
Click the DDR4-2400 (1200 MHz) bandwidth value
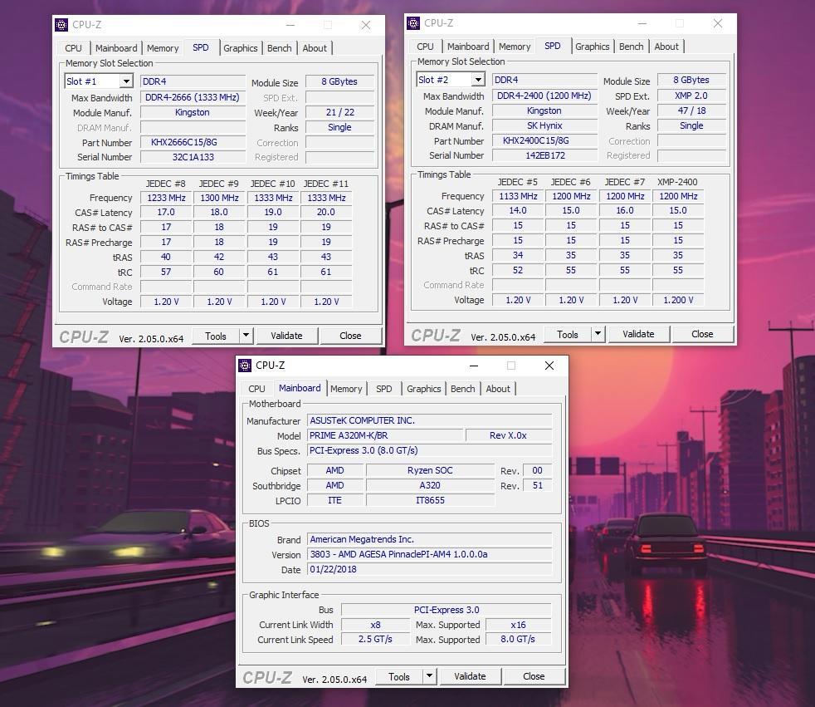(544, 96)
